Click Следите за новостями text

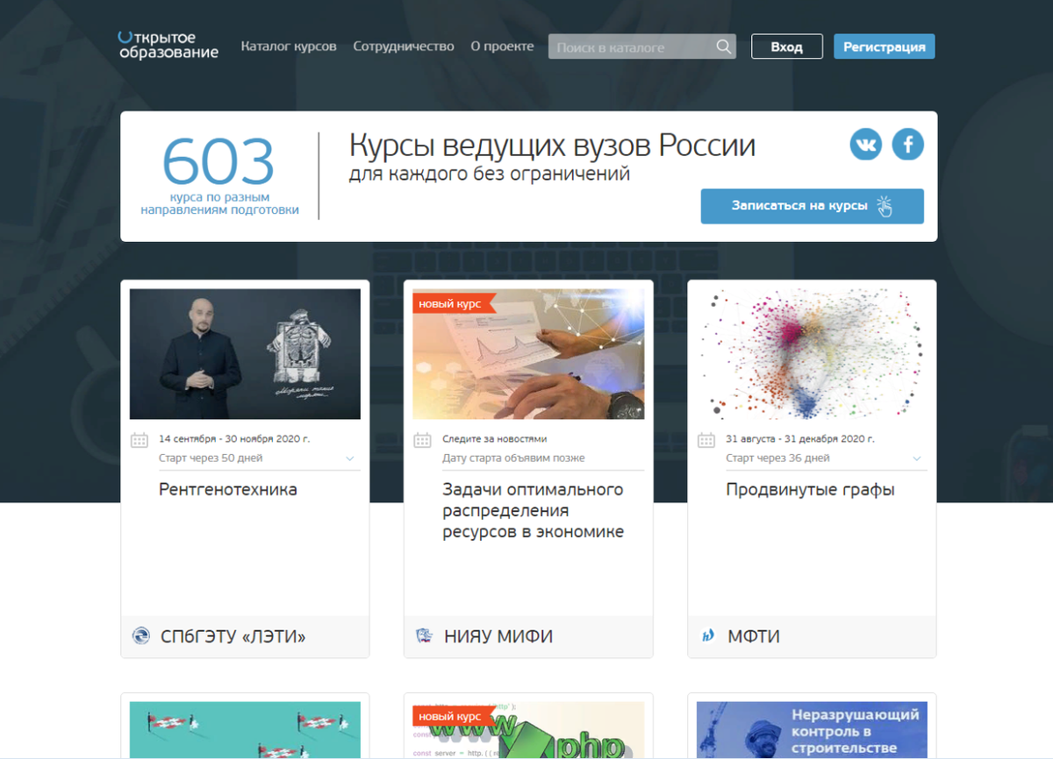click(x=495, y=439)
